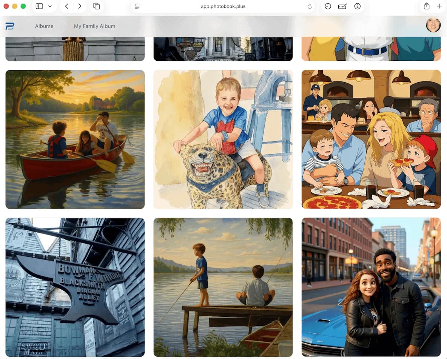Click the info circle toolbar icon

coord(357,6)
